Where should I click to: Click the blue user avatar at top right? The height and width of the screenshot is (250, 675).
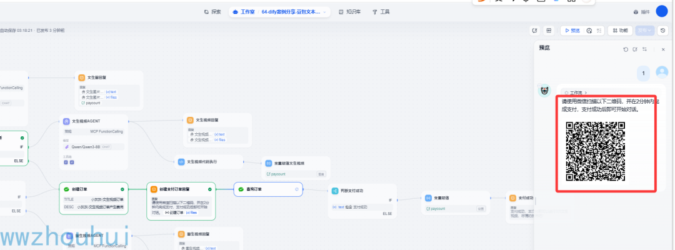(x=662, y=12)
